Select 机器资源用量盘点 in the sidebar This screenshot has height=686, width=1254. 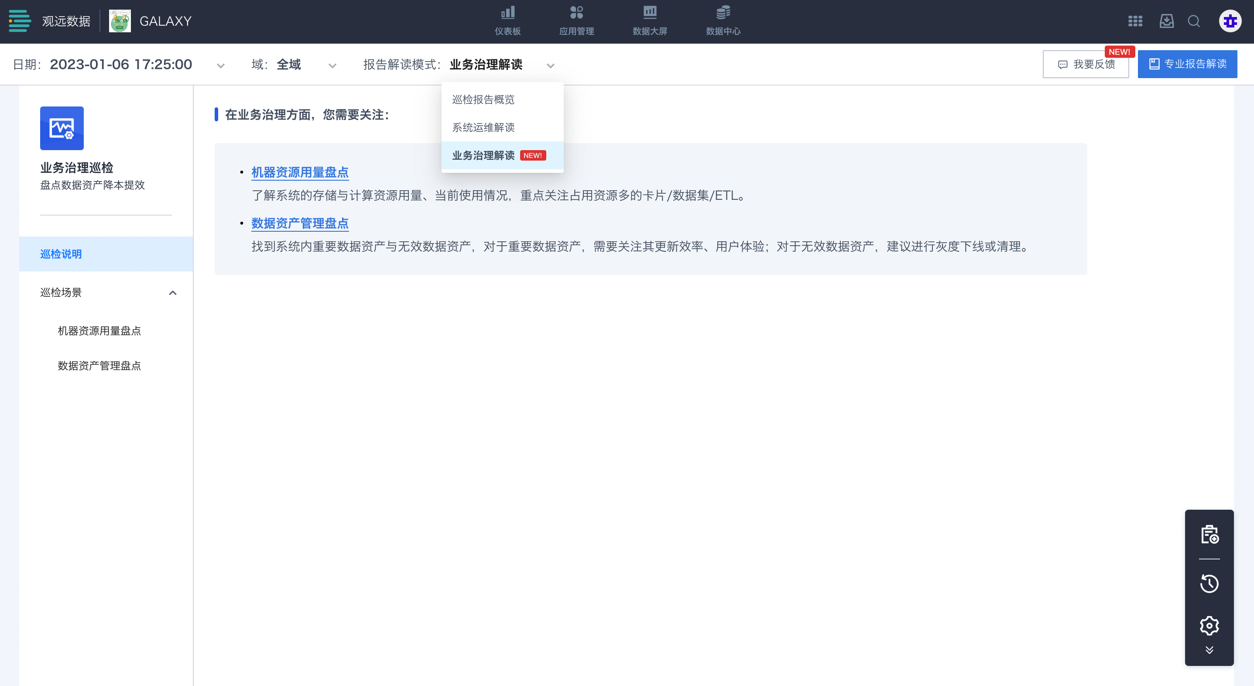pos(99,331)
